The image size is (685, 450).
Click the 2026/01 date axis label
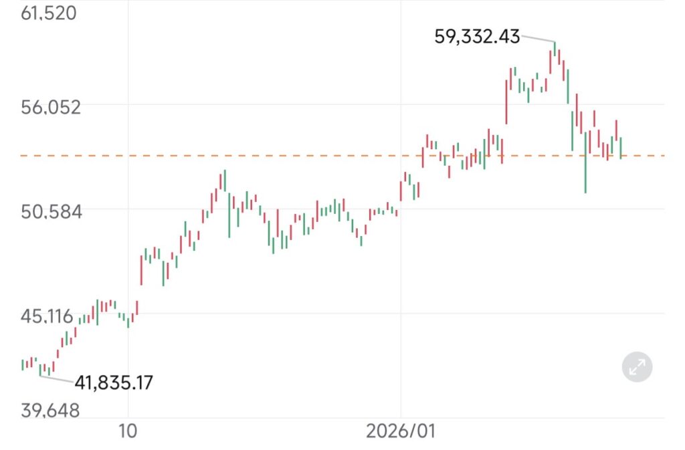tap(401, 431)
